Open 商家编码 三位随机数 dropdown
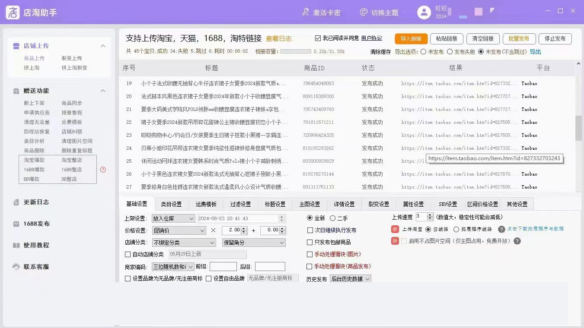 tap(173, 267)
